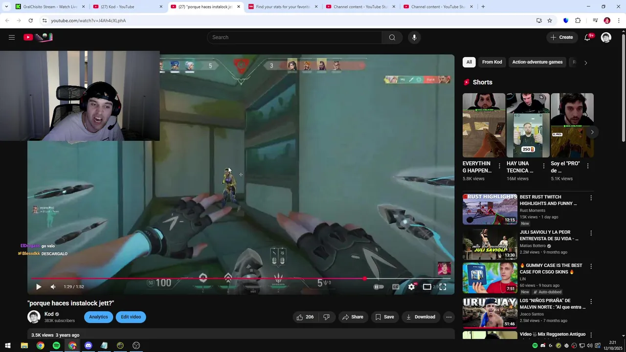The width and height of the screenshot is (626, 352).
Task: Open options for HAY UNA TECNICA short
Action: (543, 166)
